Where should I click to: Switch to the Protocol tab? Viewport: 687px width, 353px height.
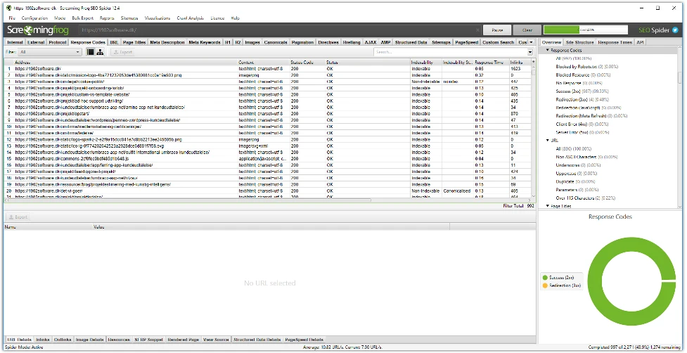[58, 42]
